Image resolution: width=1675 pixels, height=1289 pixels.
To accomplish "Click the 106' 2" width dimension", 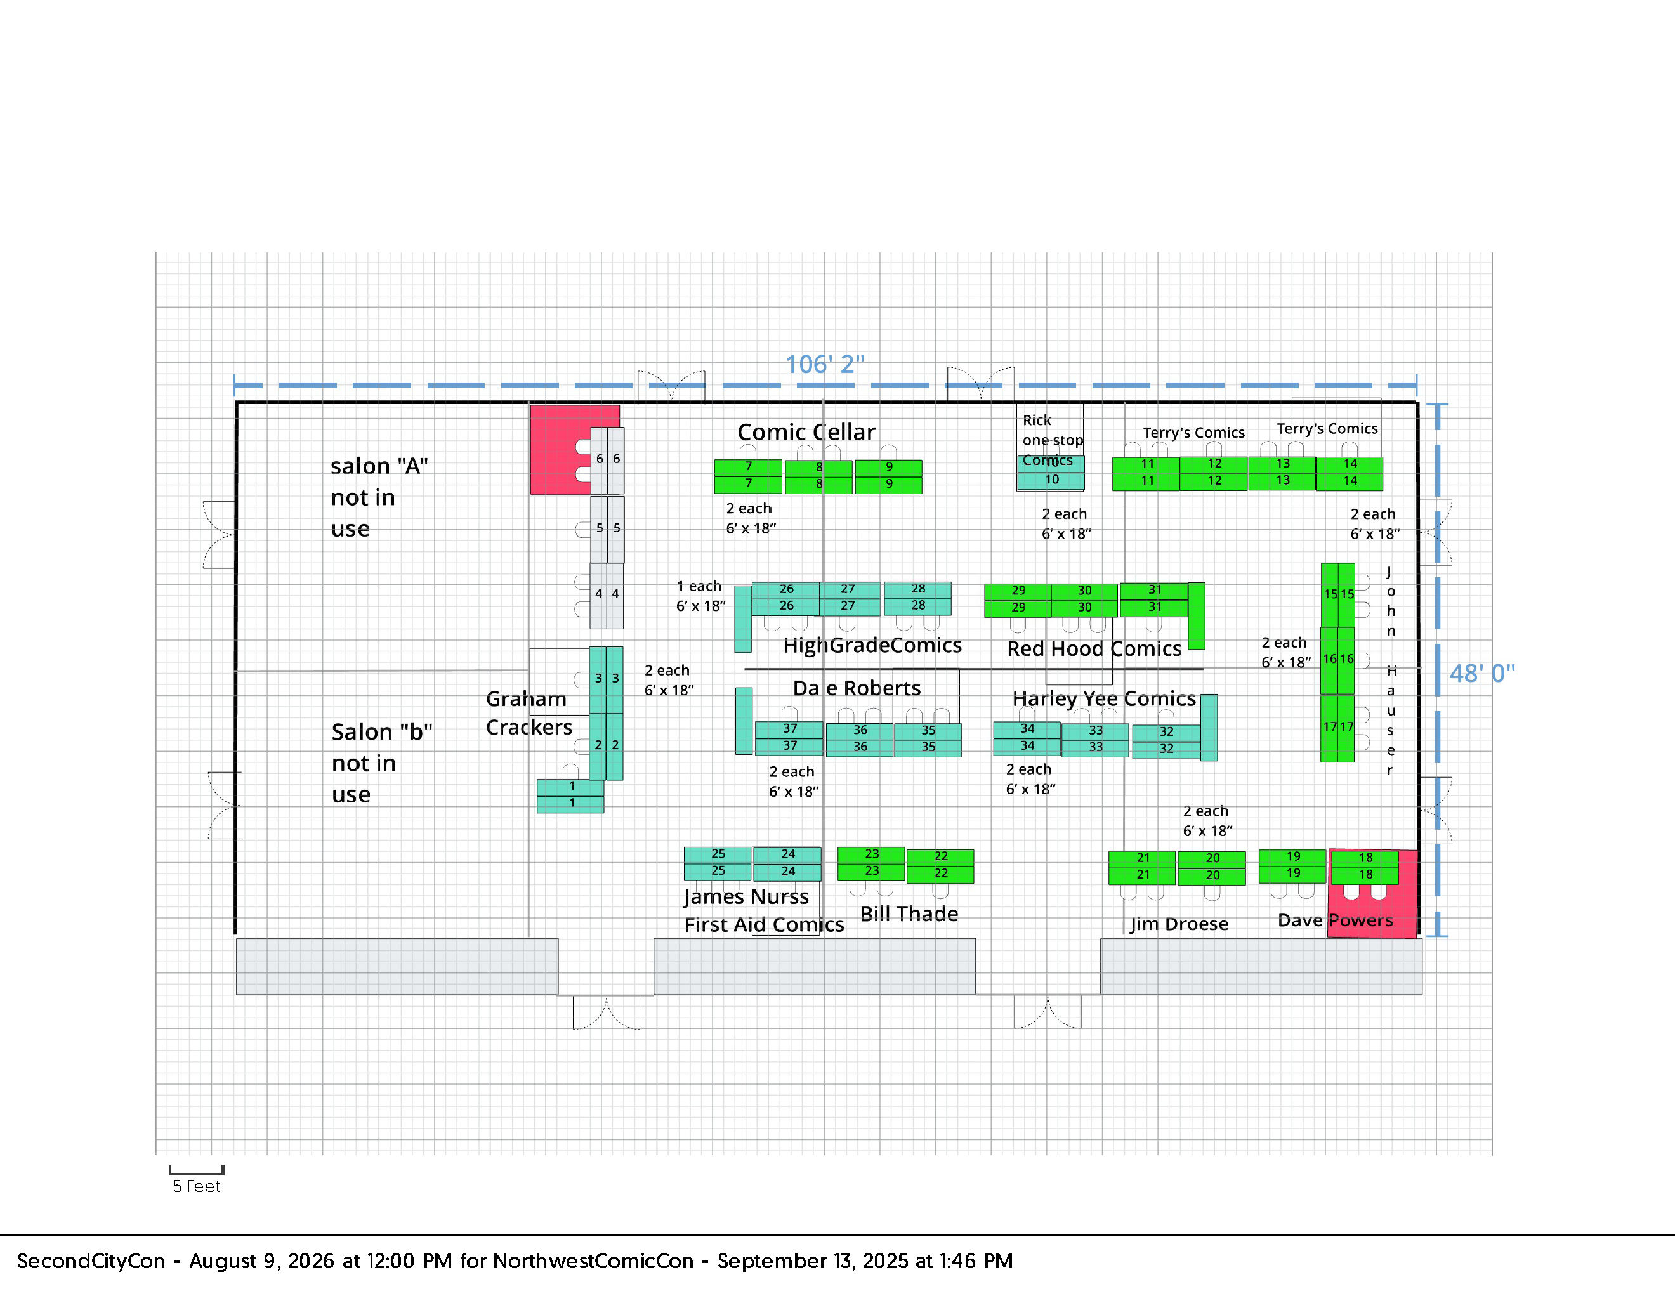I will (x=824, y=364).
